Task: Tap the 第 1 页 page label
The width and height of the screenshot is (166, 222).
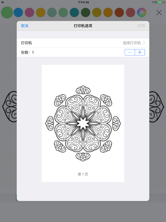Action: pyautogui.click(x=83, y=174)
